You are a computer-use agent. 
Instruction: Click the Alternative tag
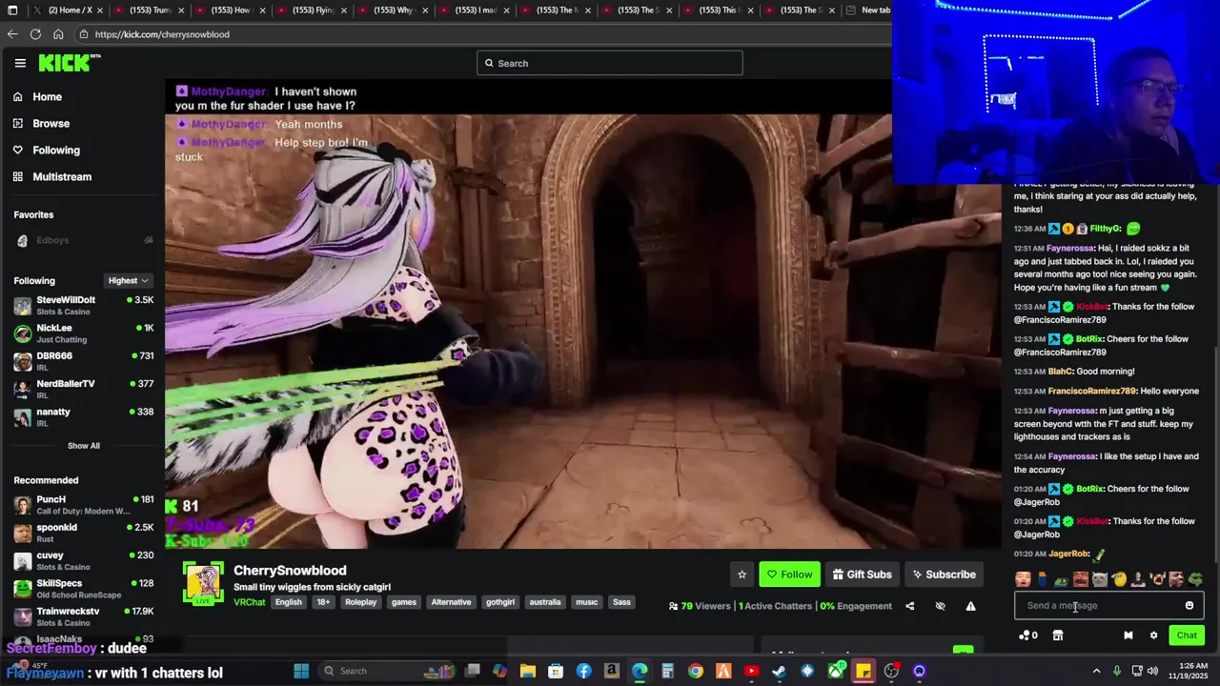451,602
